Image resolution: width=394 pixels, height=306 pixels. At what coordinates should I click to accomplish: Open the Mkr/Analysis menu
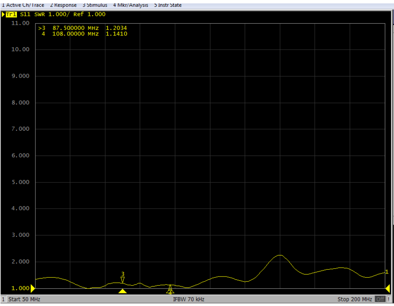coord(130,5)
